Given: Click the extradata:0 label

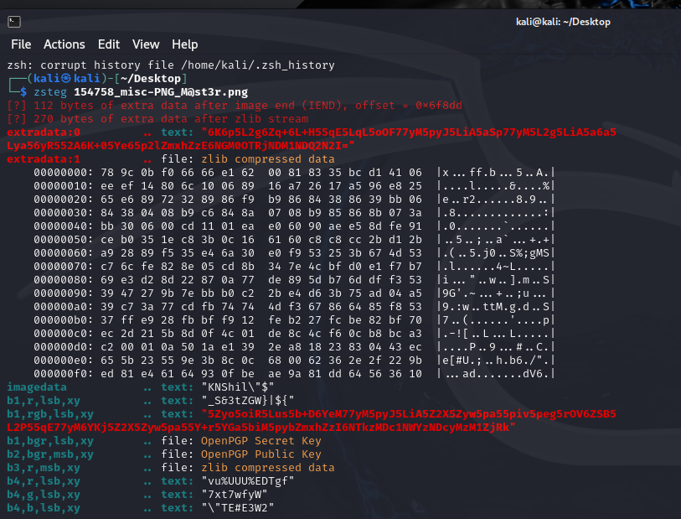Looking at the screenshot, I should click(44, 132).
